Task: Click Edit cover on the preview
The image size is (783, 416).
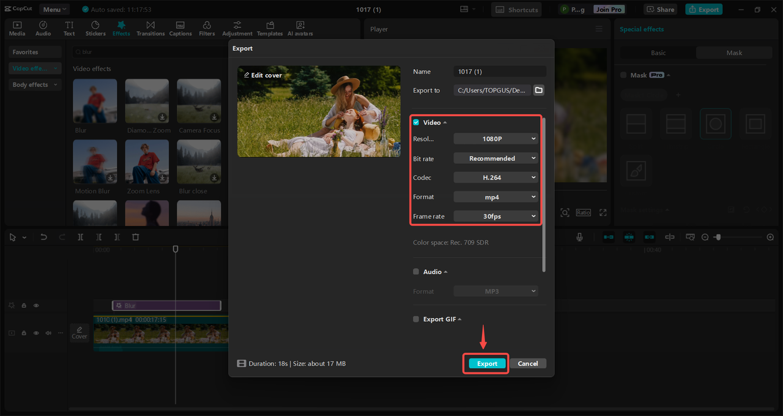Action: pyautogui.click(x=263, y=75)
